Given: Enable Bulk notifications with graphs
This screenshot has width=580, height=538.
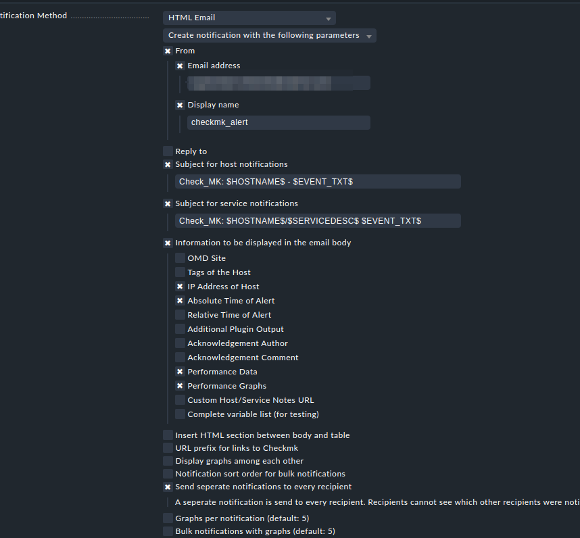Looking at the screenshot, I should [168, 531].
